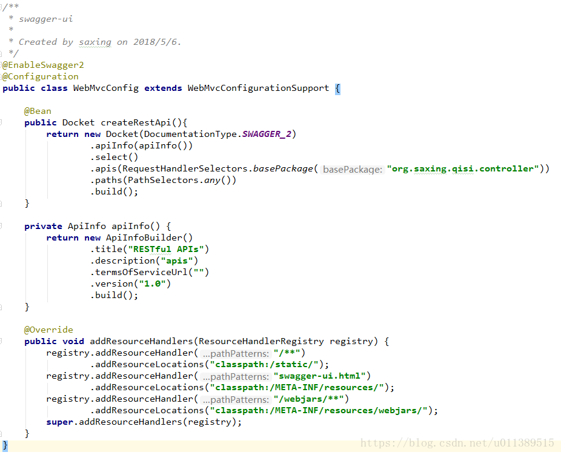Click the swagger-ui comment line

click(x=46, y=19)
